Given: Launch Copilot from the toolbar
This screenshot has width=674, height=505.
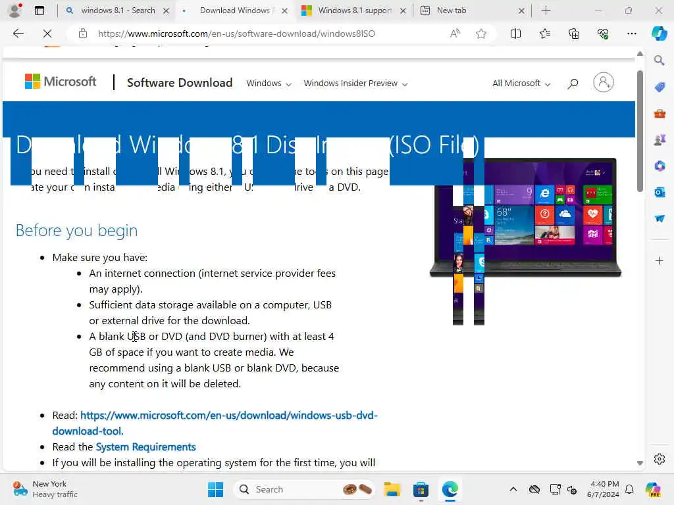Looking at the screenshot, I should [x=659, y=34].
